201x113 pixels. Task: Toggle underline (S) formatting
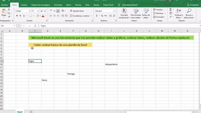24,16
